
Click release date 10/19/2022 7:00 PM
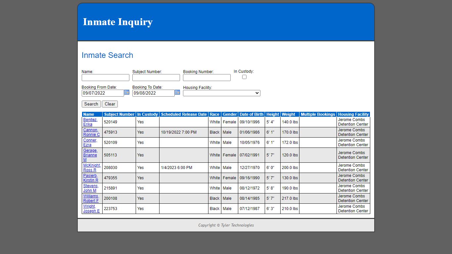(179, 132)
